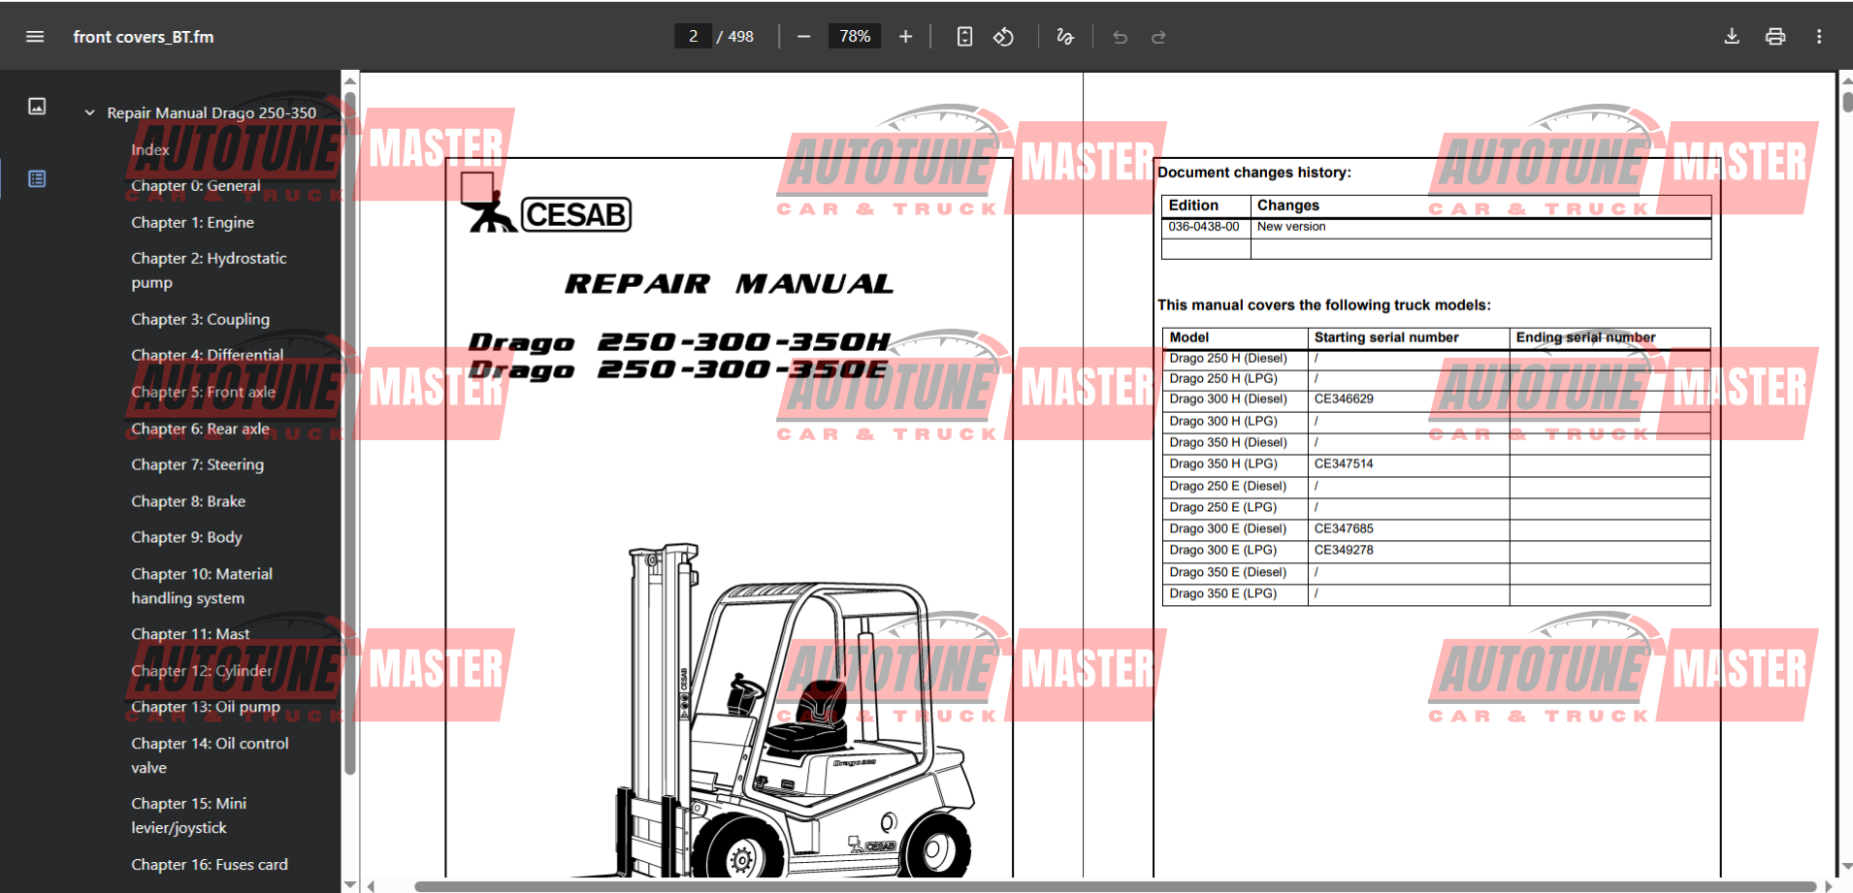Switch to fit-to-page view
The height and width of the screenshot is (893, 1853).
click(x=964, y=36)
